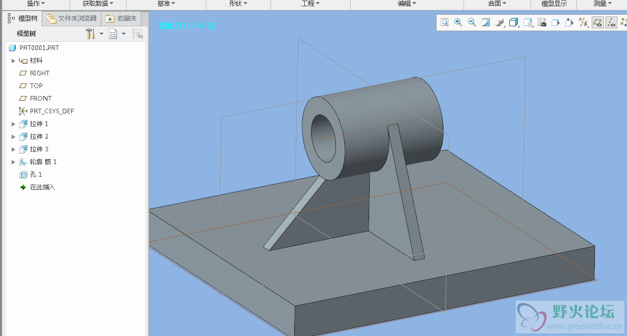Screen dimensions: 627x336
Task: Open the 基准 ribbon group dropdown
Action: [166, 4]
